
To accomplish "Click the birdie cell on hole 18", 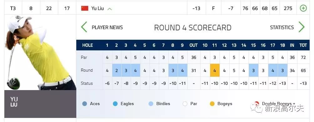I will (282, 70).
